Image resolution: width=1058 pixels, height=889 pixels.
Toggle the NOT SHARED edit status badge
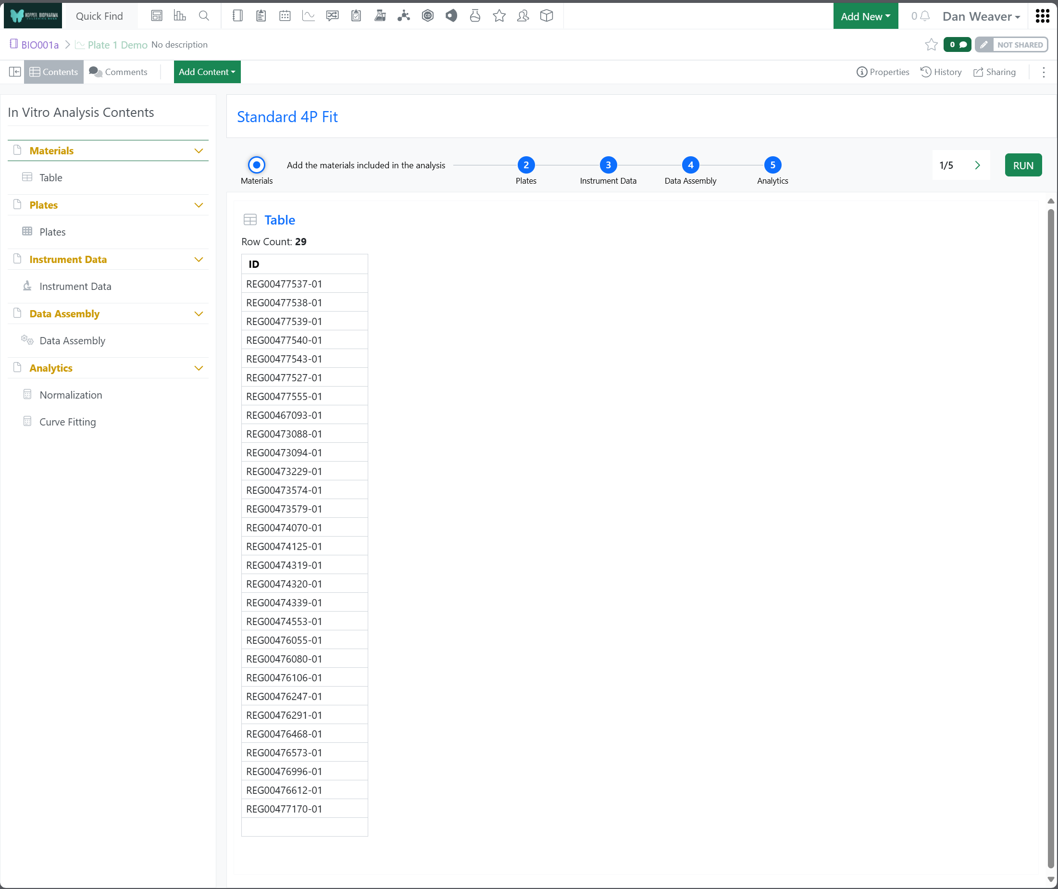click(x=1011, y=45)
